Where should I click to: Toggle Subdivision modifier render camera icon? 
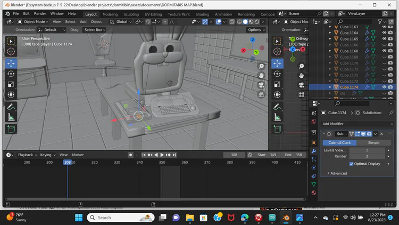coord(369,134)
